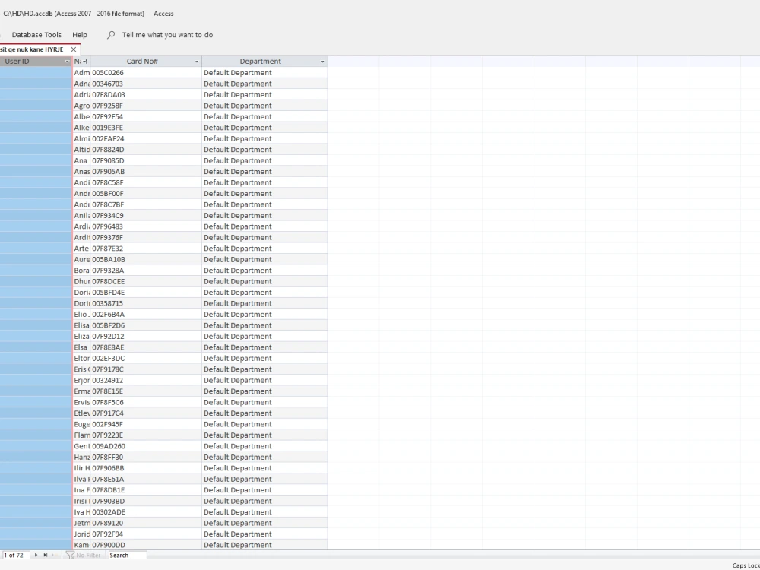Click card number cell 07F8F5C6
The image size is (760, 570).
[x=146, y=402]
